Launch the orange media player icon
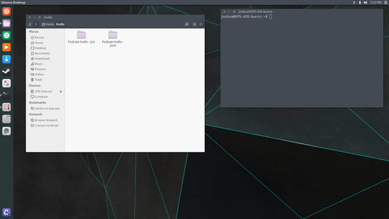389x219 pixels. (x=7, y=47)
